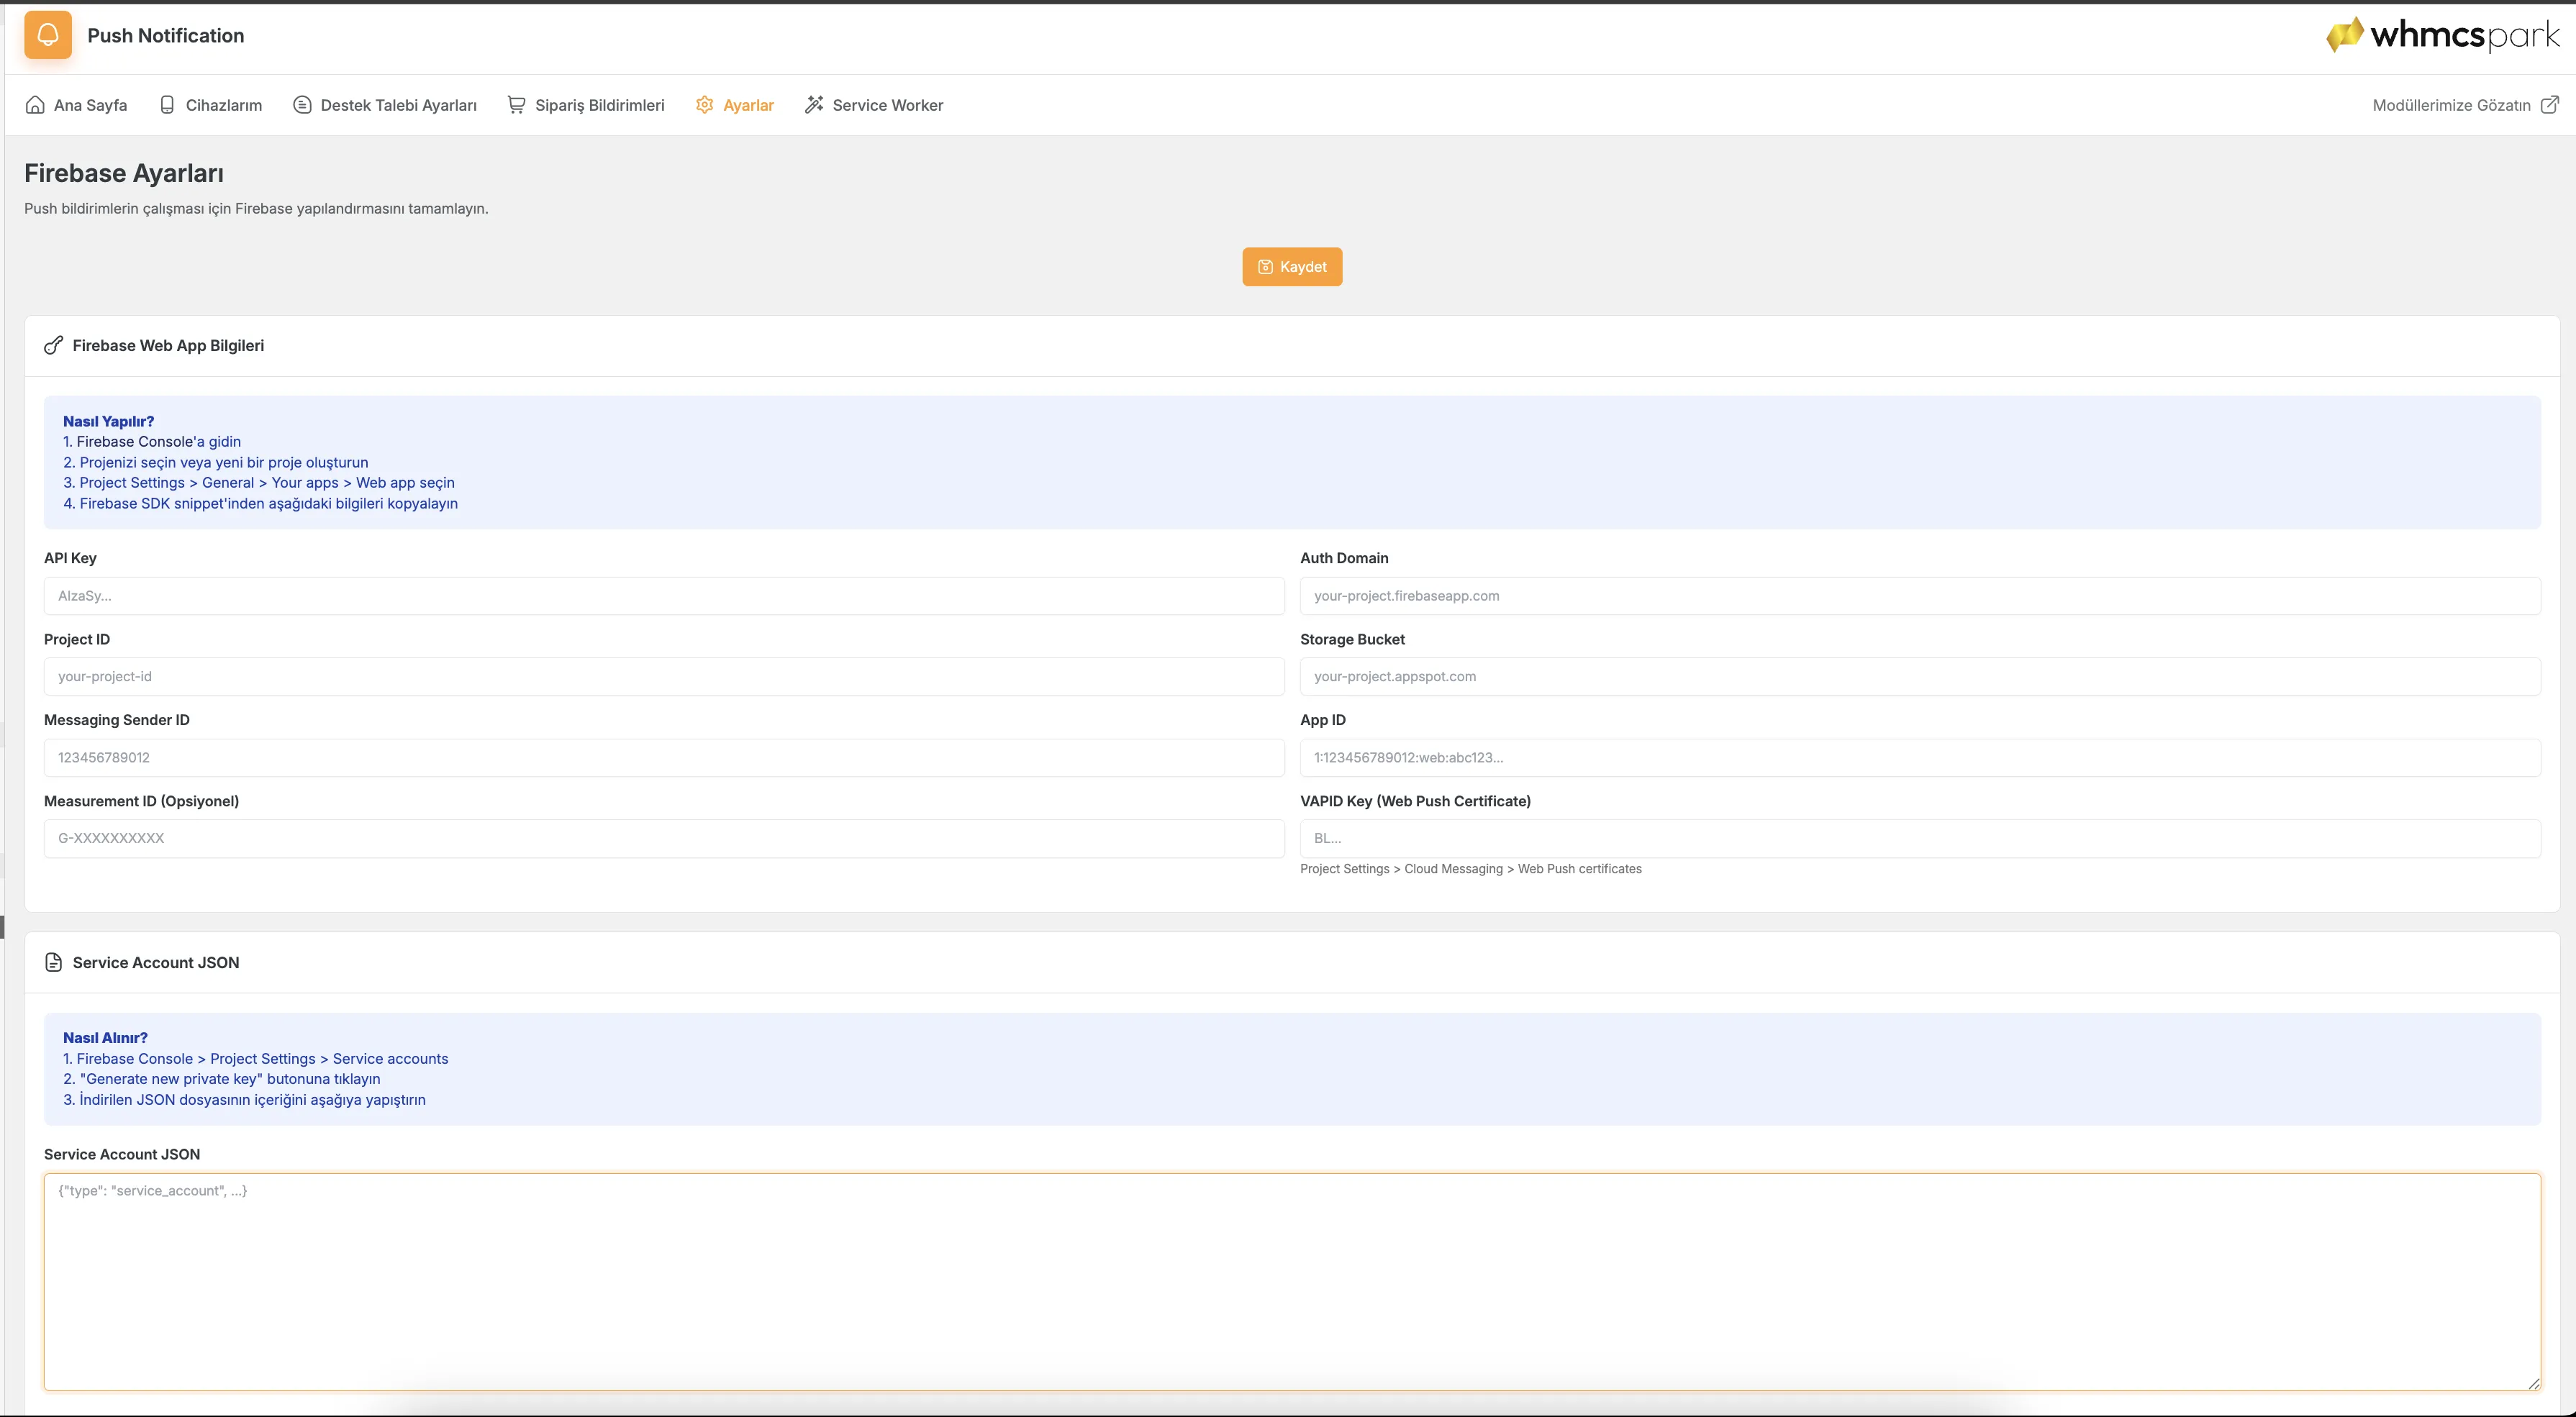Image resolution: width=2576 pixels, height=1417 pixels.
Task: Click the Measurement ID (Opsiyonel) label
Action: (x=141, y=801)
